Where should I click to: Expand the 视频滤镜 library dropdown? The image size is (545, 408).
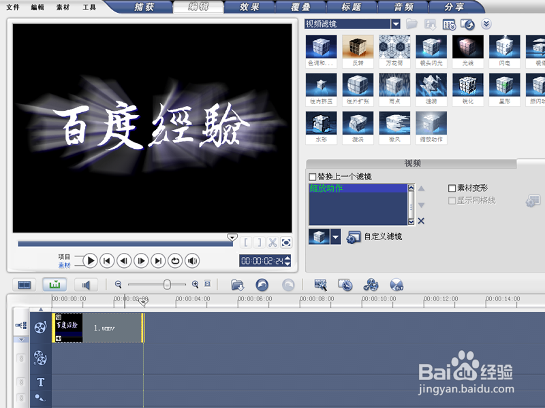(x=396, y=24)
